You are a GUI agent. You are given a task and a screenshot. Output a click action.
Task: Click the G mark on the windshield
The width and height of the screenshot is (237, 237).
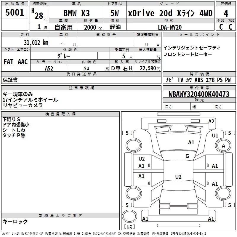tap(187, 156)
